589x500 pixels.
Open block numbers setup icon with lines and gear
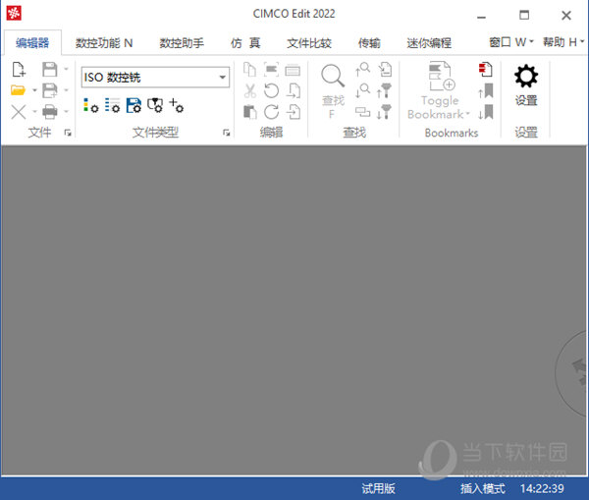[112, 106]
